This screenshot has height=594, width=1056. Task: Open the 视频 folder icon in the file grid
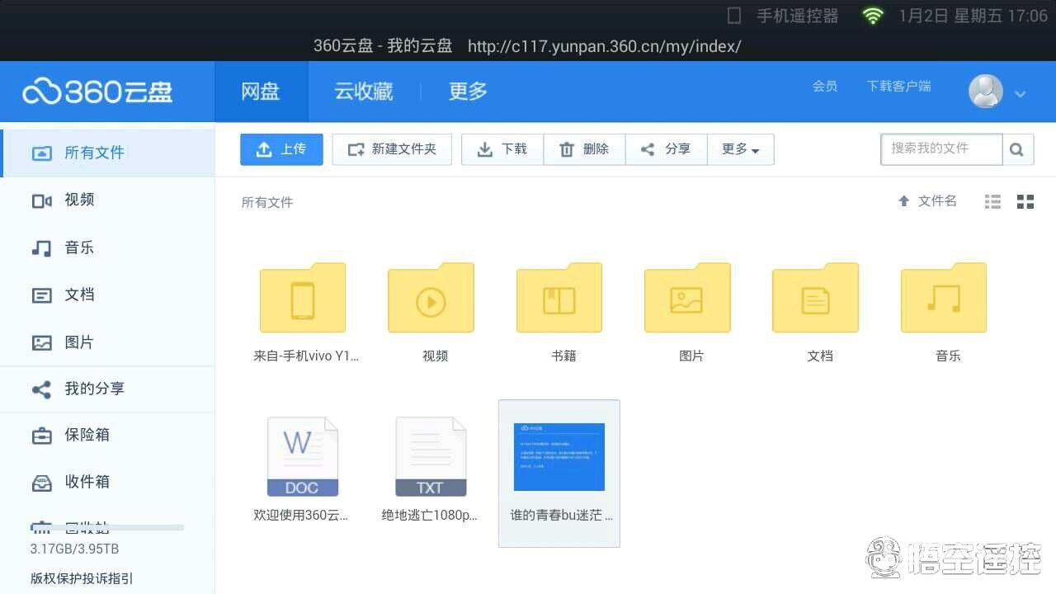[x=431, y=298]
